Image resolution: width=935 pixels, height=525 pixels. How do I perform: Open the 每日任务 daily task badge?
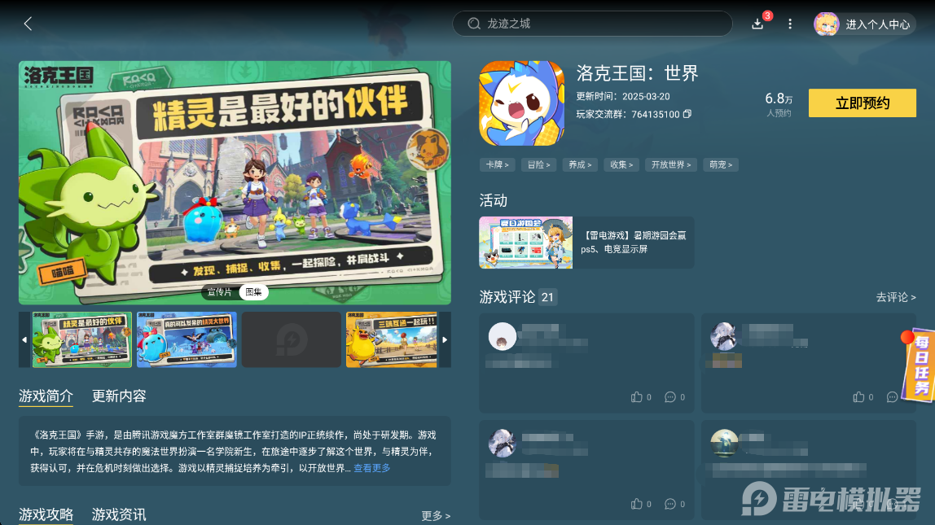pyautogui.click(x=919, y=365)
